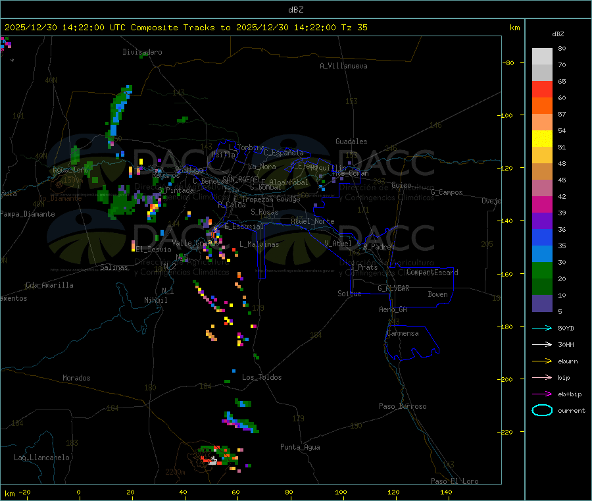
Task: Click the 'Tz 35' threshold text
Action: pyautogui.click(x=354, y=28)
